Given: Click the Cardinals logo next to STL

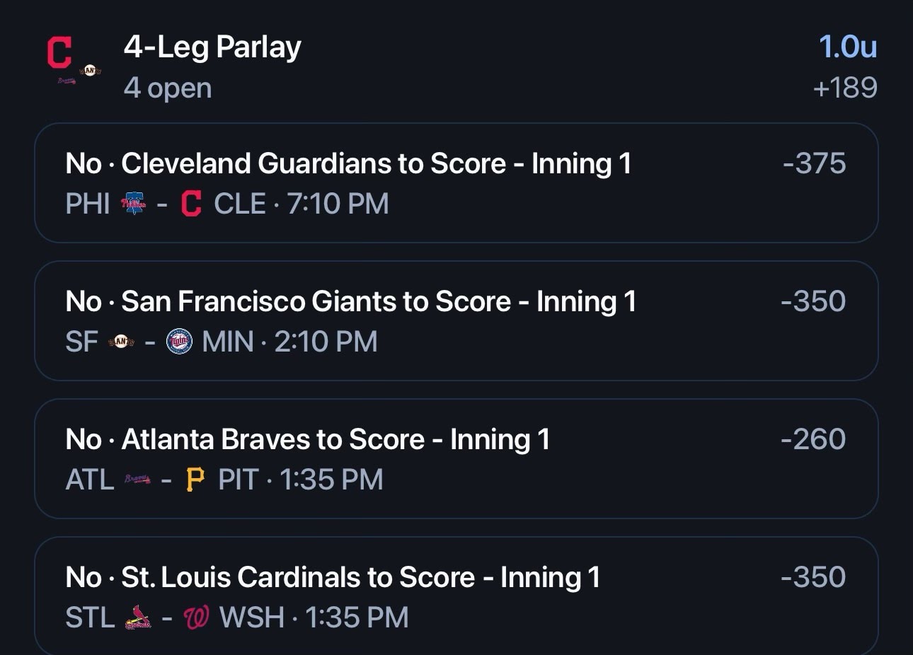Looking at the screenshot, I should [137, 618].
